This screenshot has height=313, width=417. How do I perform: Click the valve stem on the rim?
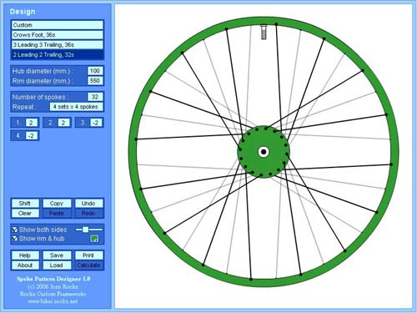coord(264,32)
